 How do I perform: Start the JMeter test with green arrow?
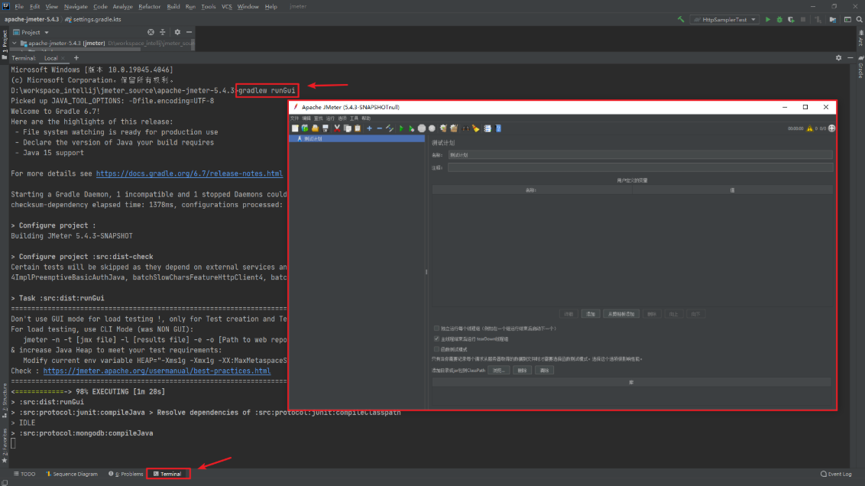pos(401,128)
